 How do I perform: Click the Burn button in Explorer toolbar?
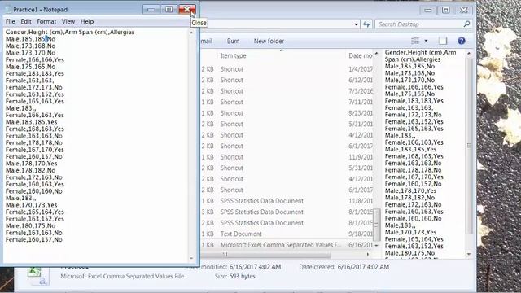[233, 42]
